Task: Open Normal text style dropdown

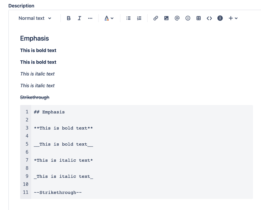Action: [x=35, y=18]
